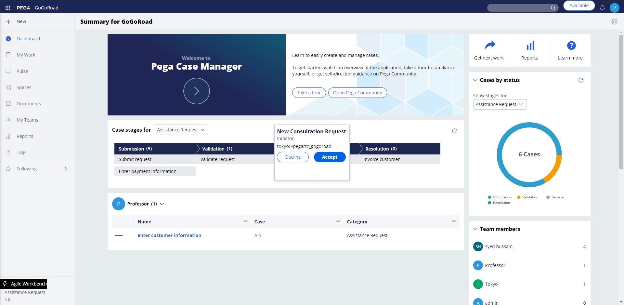Refresh the Case stages widget

(x=454, y=131)
